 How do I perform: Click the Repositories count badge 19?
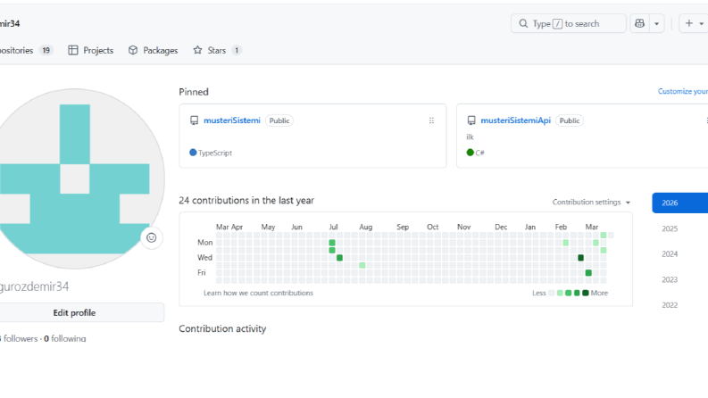pos(46,50)
